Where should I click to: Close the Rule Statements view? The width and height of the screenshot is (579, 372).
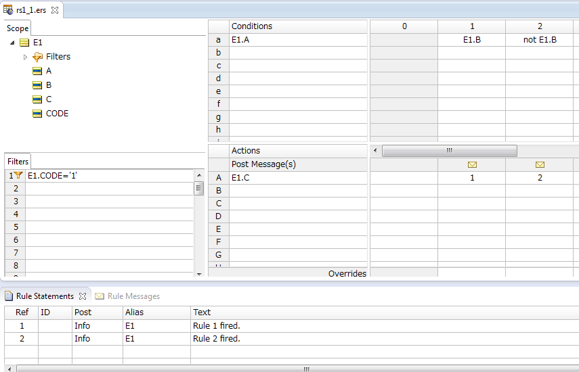83,296
